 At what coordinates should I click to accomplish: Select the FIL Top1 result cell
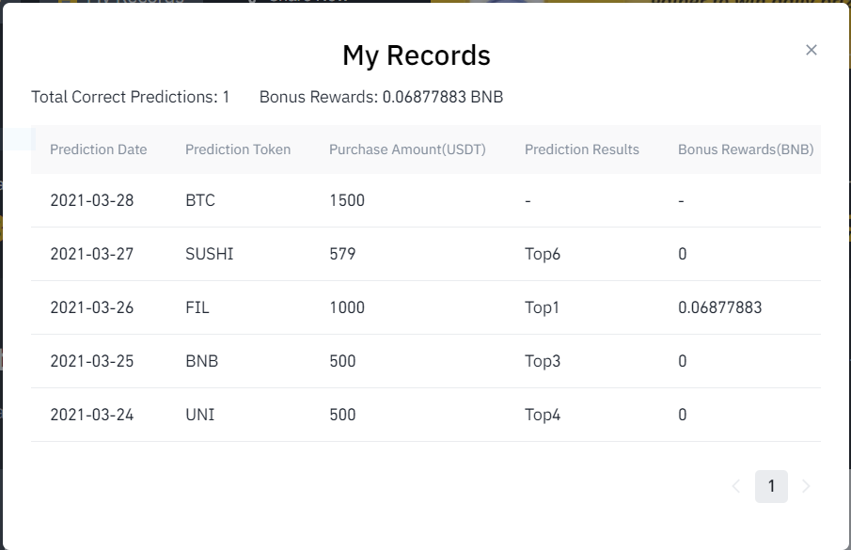542,307
